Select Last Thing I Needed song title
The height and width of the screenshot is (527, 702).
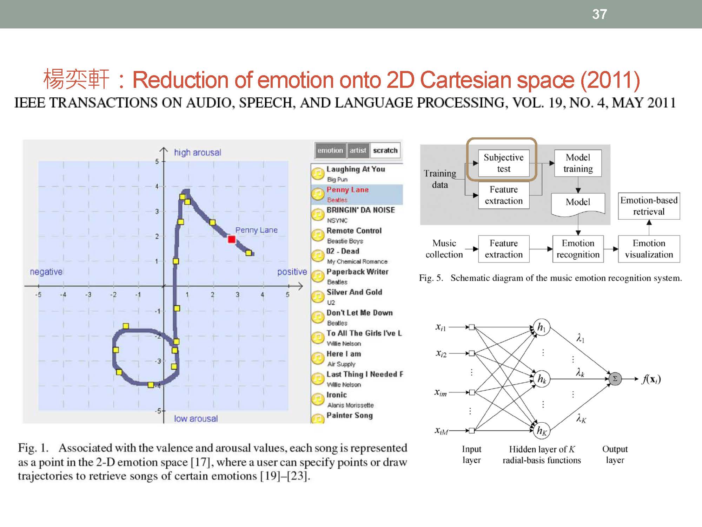coord(364,375)
